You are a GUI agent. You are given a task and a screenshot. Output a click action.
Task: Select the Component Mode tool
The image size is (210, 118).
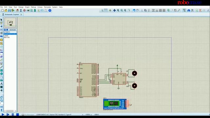click(1, 23)
